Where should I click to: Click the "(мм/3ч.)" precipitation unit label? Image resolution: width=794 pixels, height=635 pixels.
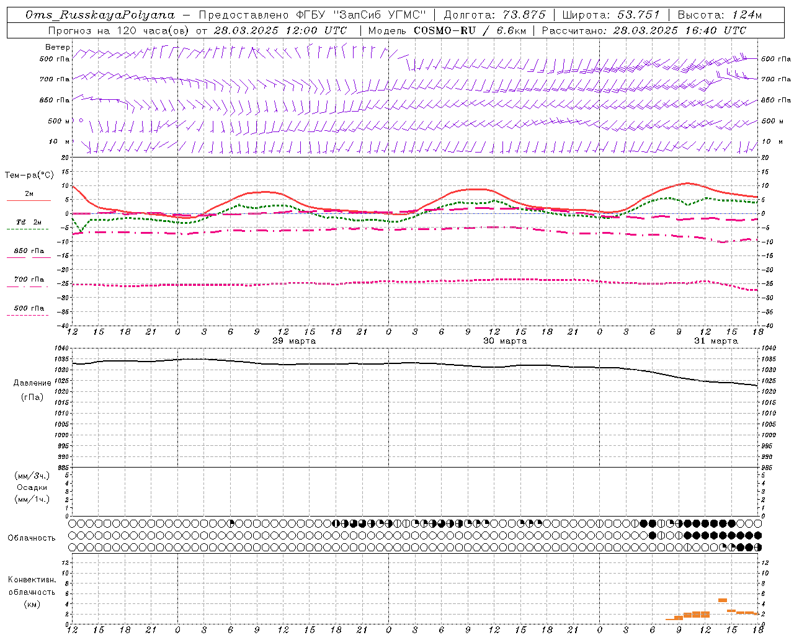coord(32,476)
